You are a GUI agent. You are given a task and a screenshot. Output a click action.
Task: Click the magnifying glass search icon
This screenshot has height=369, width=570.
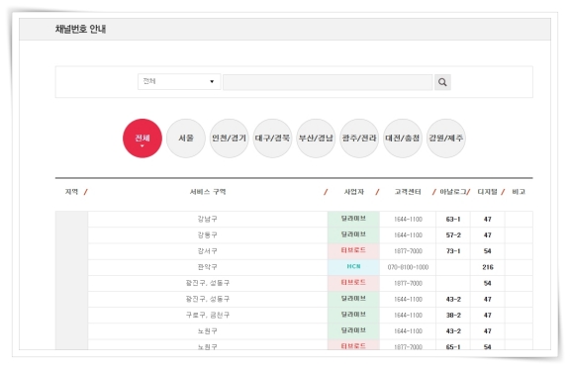pyautogui.click(x=442, y=82)
